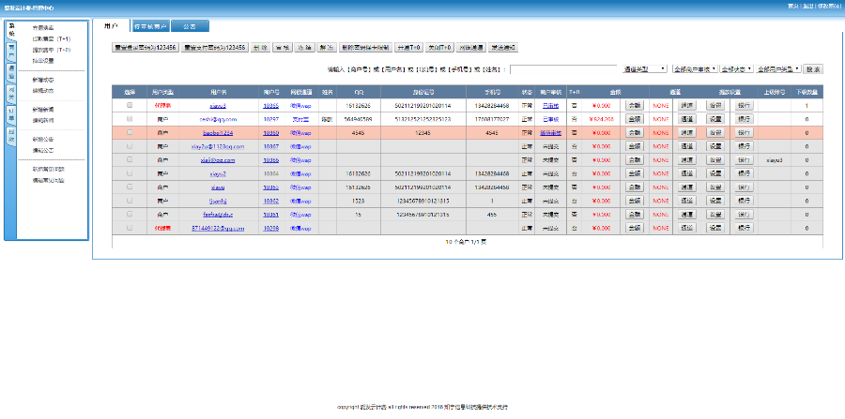The width and height of the screenshot is (845, 419).
Task: Click the 金额 button in xiayu2 row
Action: (635, 173)
